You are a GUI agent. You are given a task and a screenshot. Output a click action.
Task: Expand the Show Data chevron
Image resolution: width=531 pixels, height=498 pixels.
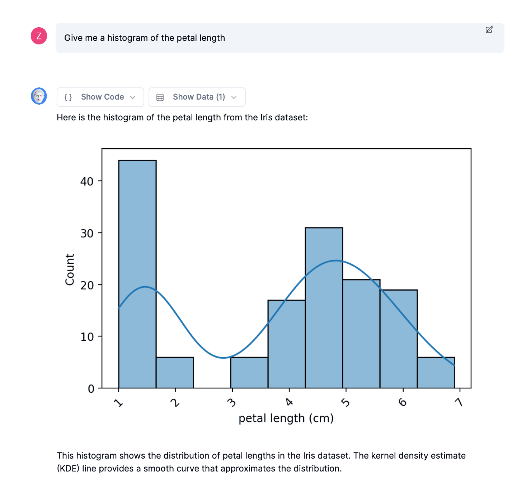coord(234,97)
